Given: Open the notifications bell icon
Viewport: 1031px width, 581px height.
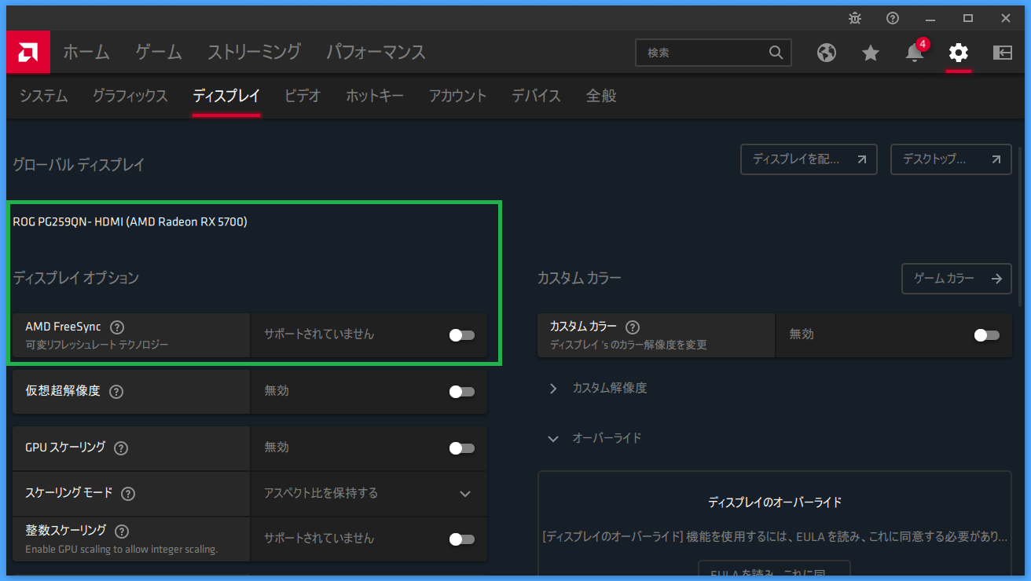Looking at the screenshot, I should coord(914,53).
